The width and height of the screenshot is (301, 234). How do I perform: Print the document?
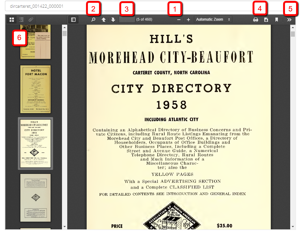tap(255, 20)
